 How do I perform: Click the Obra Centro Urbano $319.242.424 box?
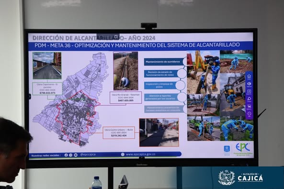pos(119,133)
